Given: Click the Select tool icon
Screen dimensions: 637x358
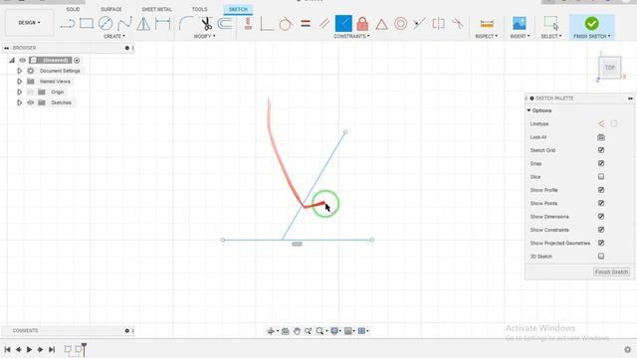Looking at the screenshot, I should [551, 23].
